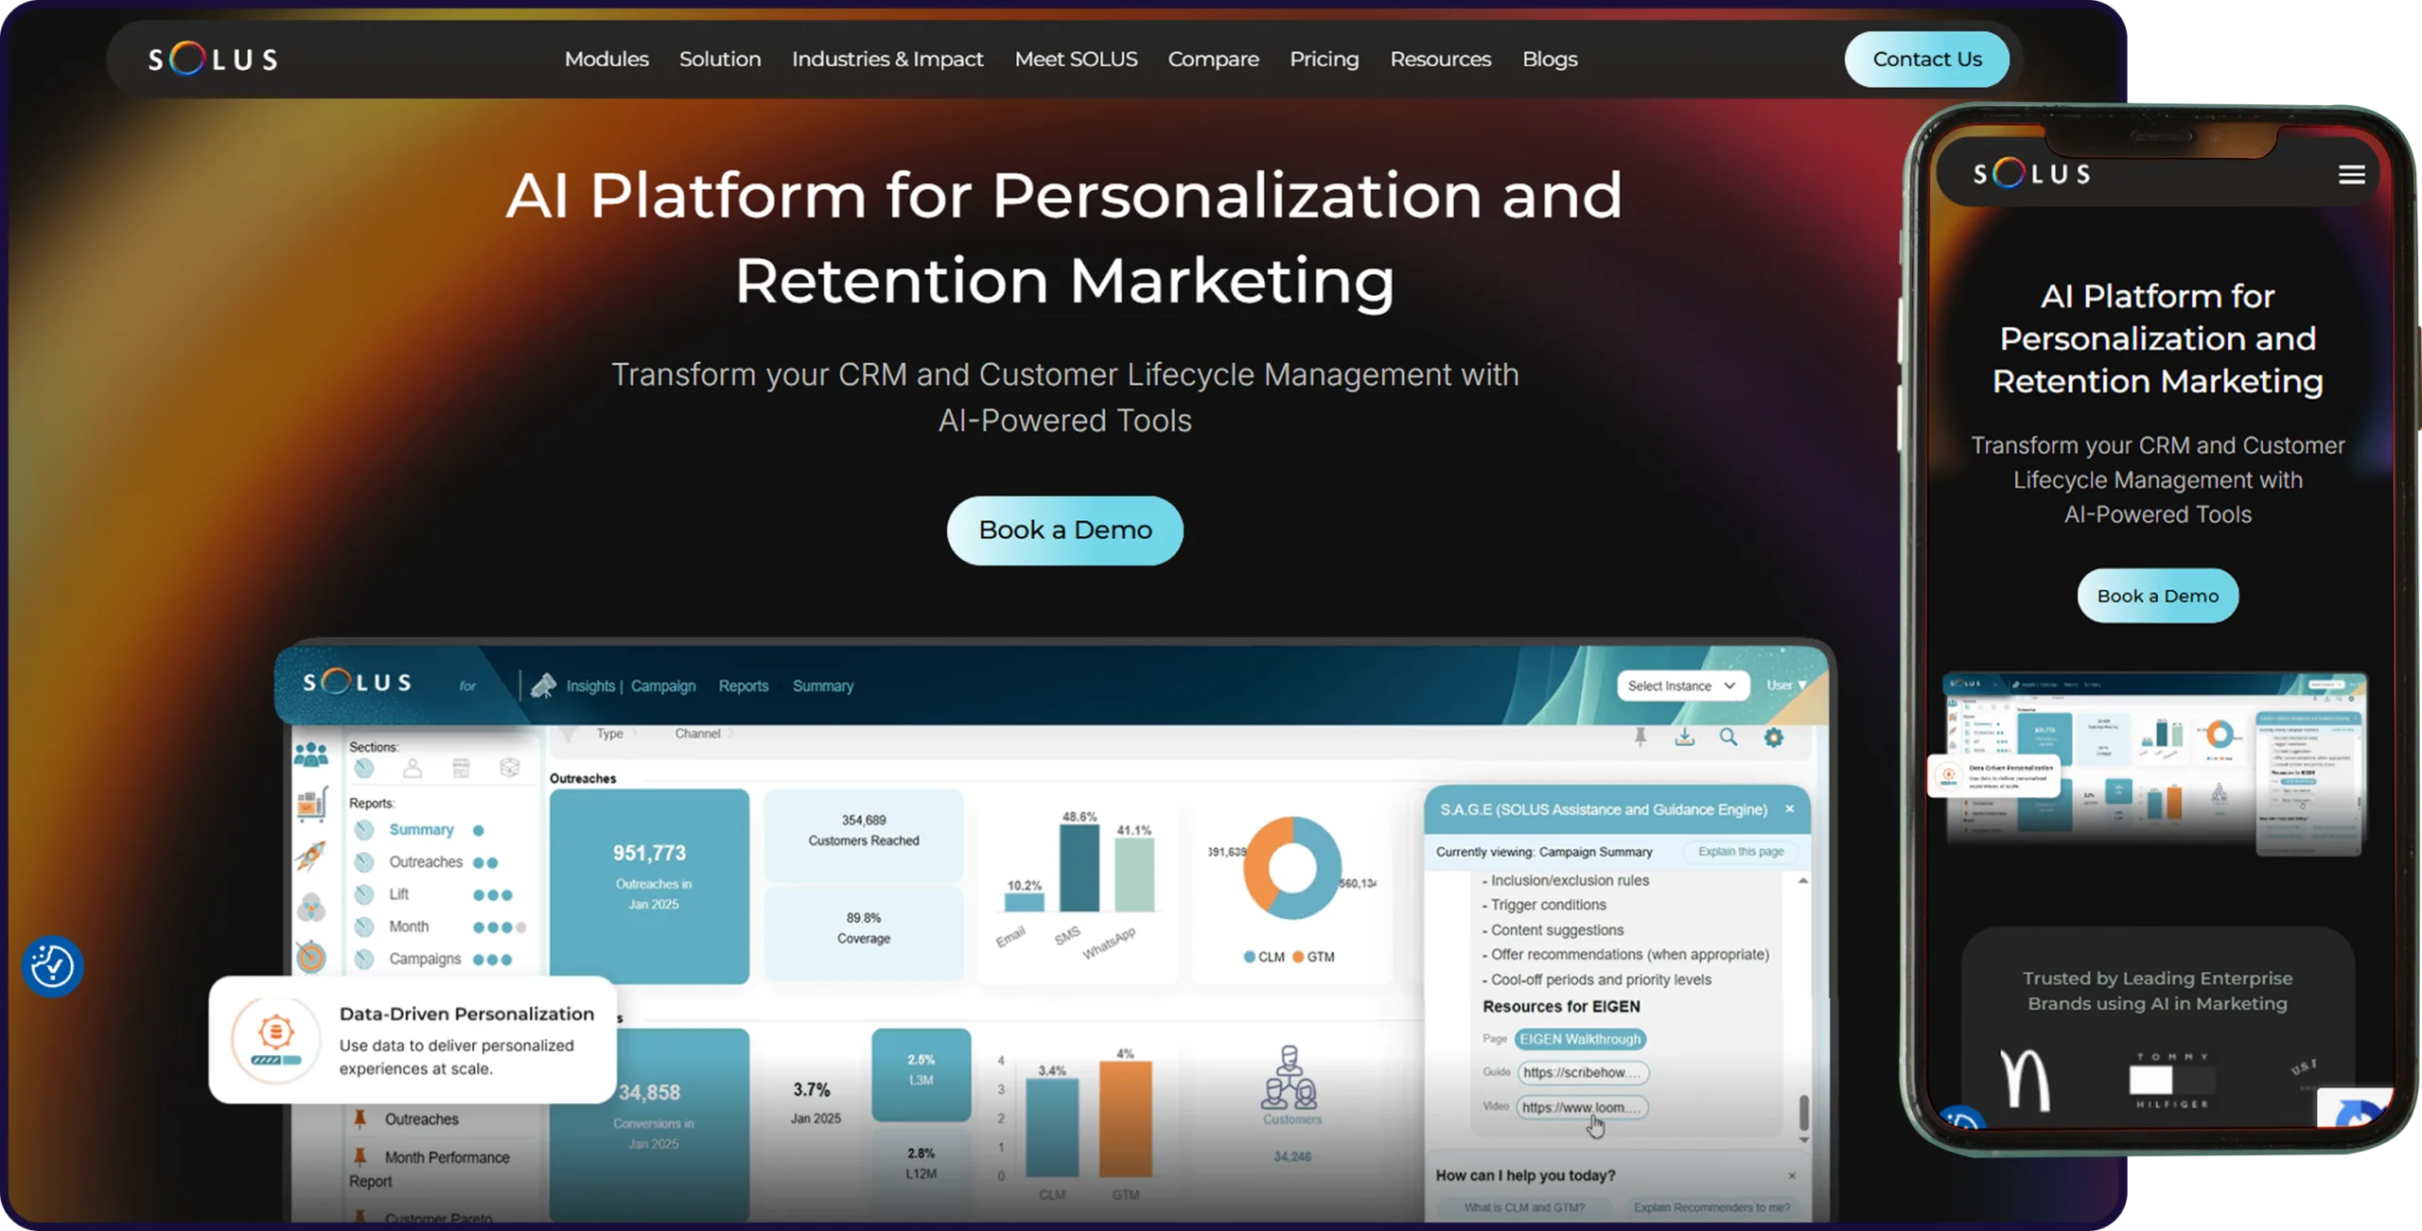
Task: Select the Summary report in the Reports list
Action: tap(421, 829)
